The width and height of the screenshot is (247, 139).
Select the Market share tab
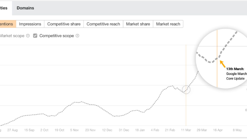tap(138, 24)
